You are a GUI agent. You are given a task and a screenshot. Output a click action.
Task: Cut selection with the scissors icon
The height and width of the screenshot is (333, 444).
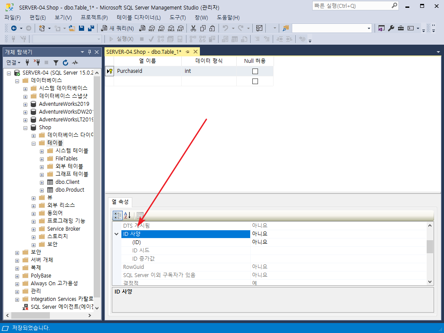(x=193, y=28)
